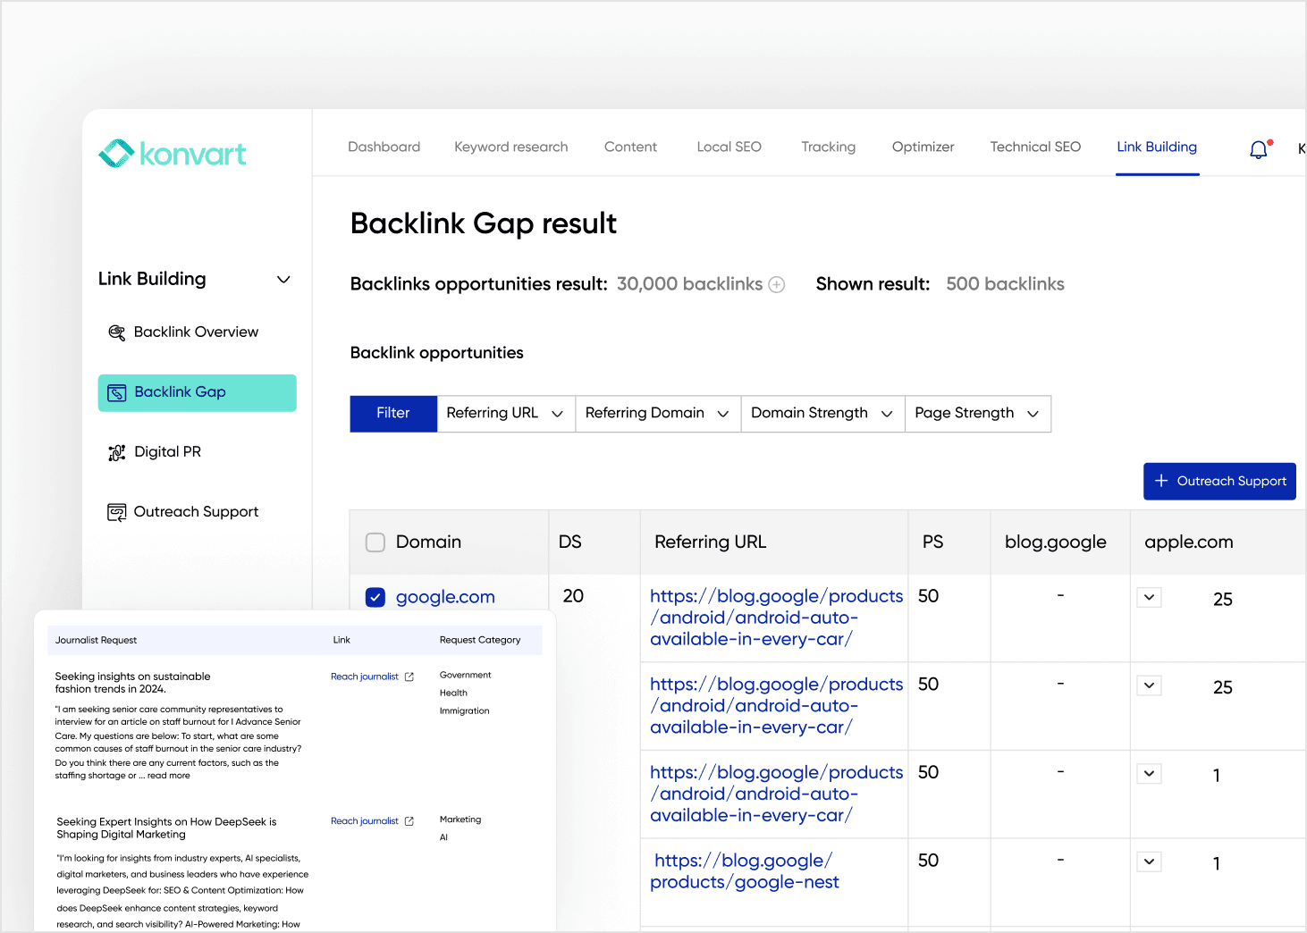Expand the apple.com chevron in the first row

tap(1149, 597)
